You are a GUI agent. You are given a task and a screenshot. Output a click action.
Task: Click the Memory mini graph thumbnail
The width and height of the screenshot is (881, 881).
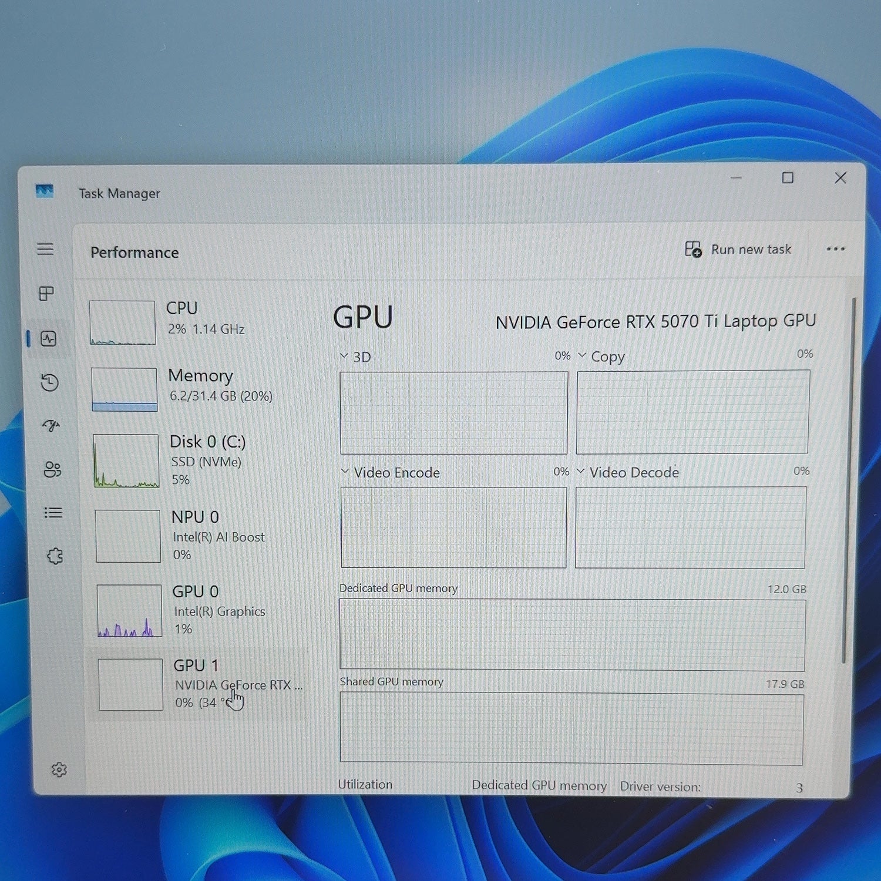125,389
